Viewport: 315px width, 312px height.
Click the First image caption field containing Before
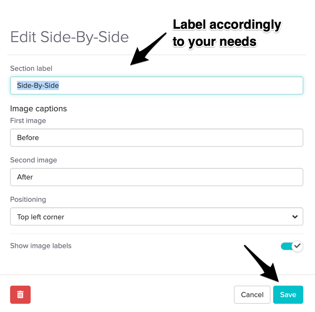click(x=156, y=138)
